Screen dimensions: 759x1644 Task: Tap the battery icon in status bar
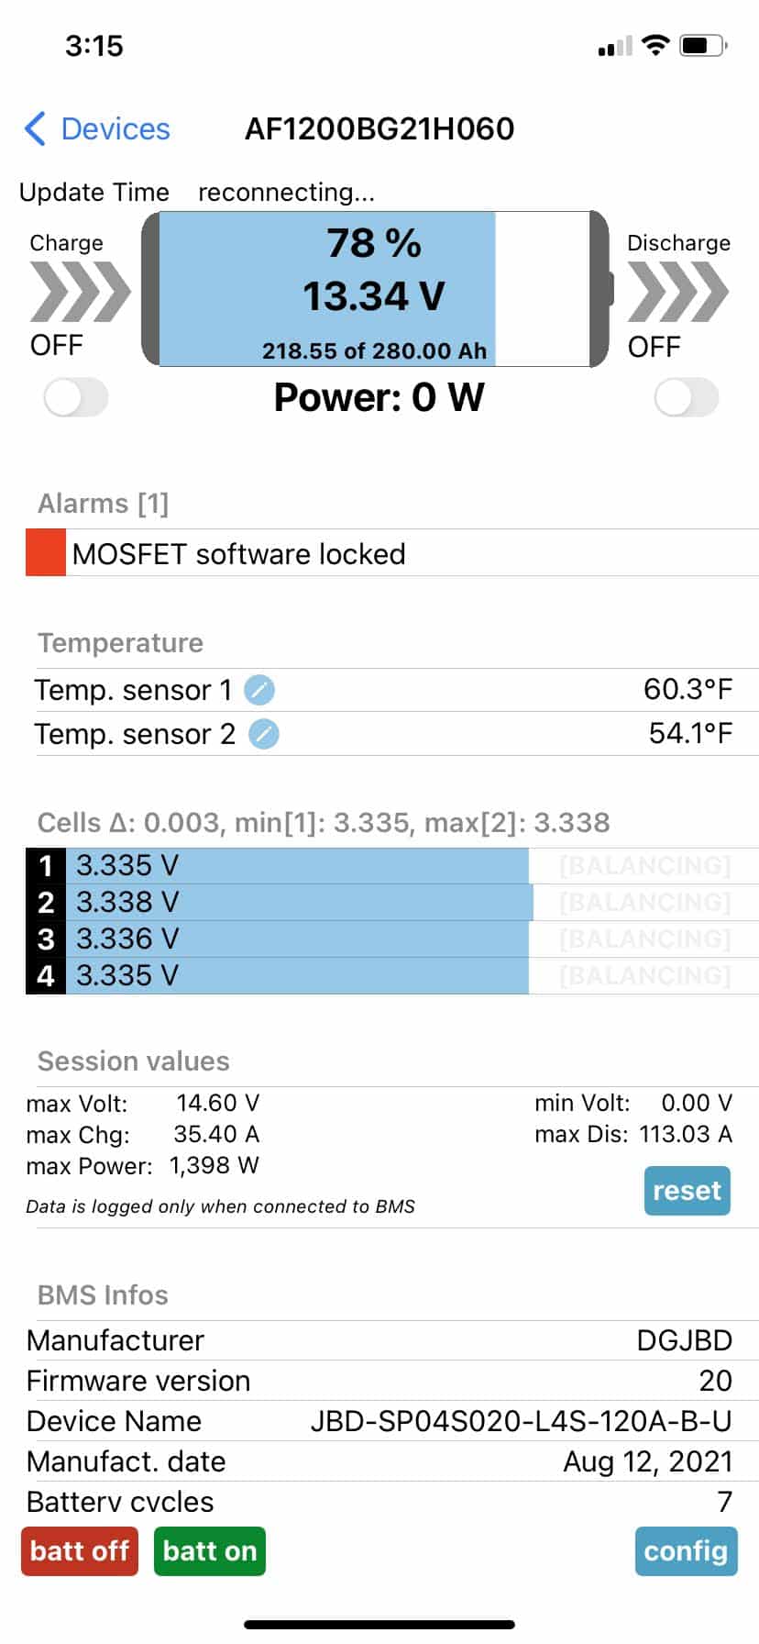click(703, 45)
